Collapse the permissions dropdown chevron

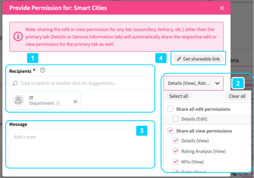217,83
